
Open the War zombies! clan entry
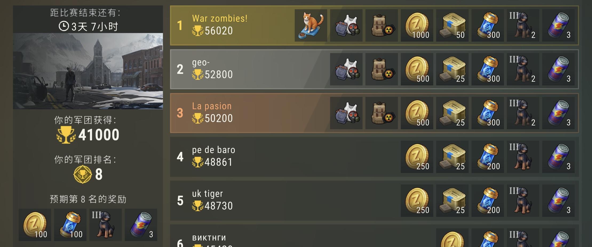[374, 26]
